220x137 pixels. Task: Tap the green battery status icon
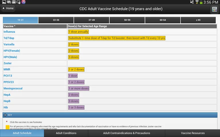point(201,2)
